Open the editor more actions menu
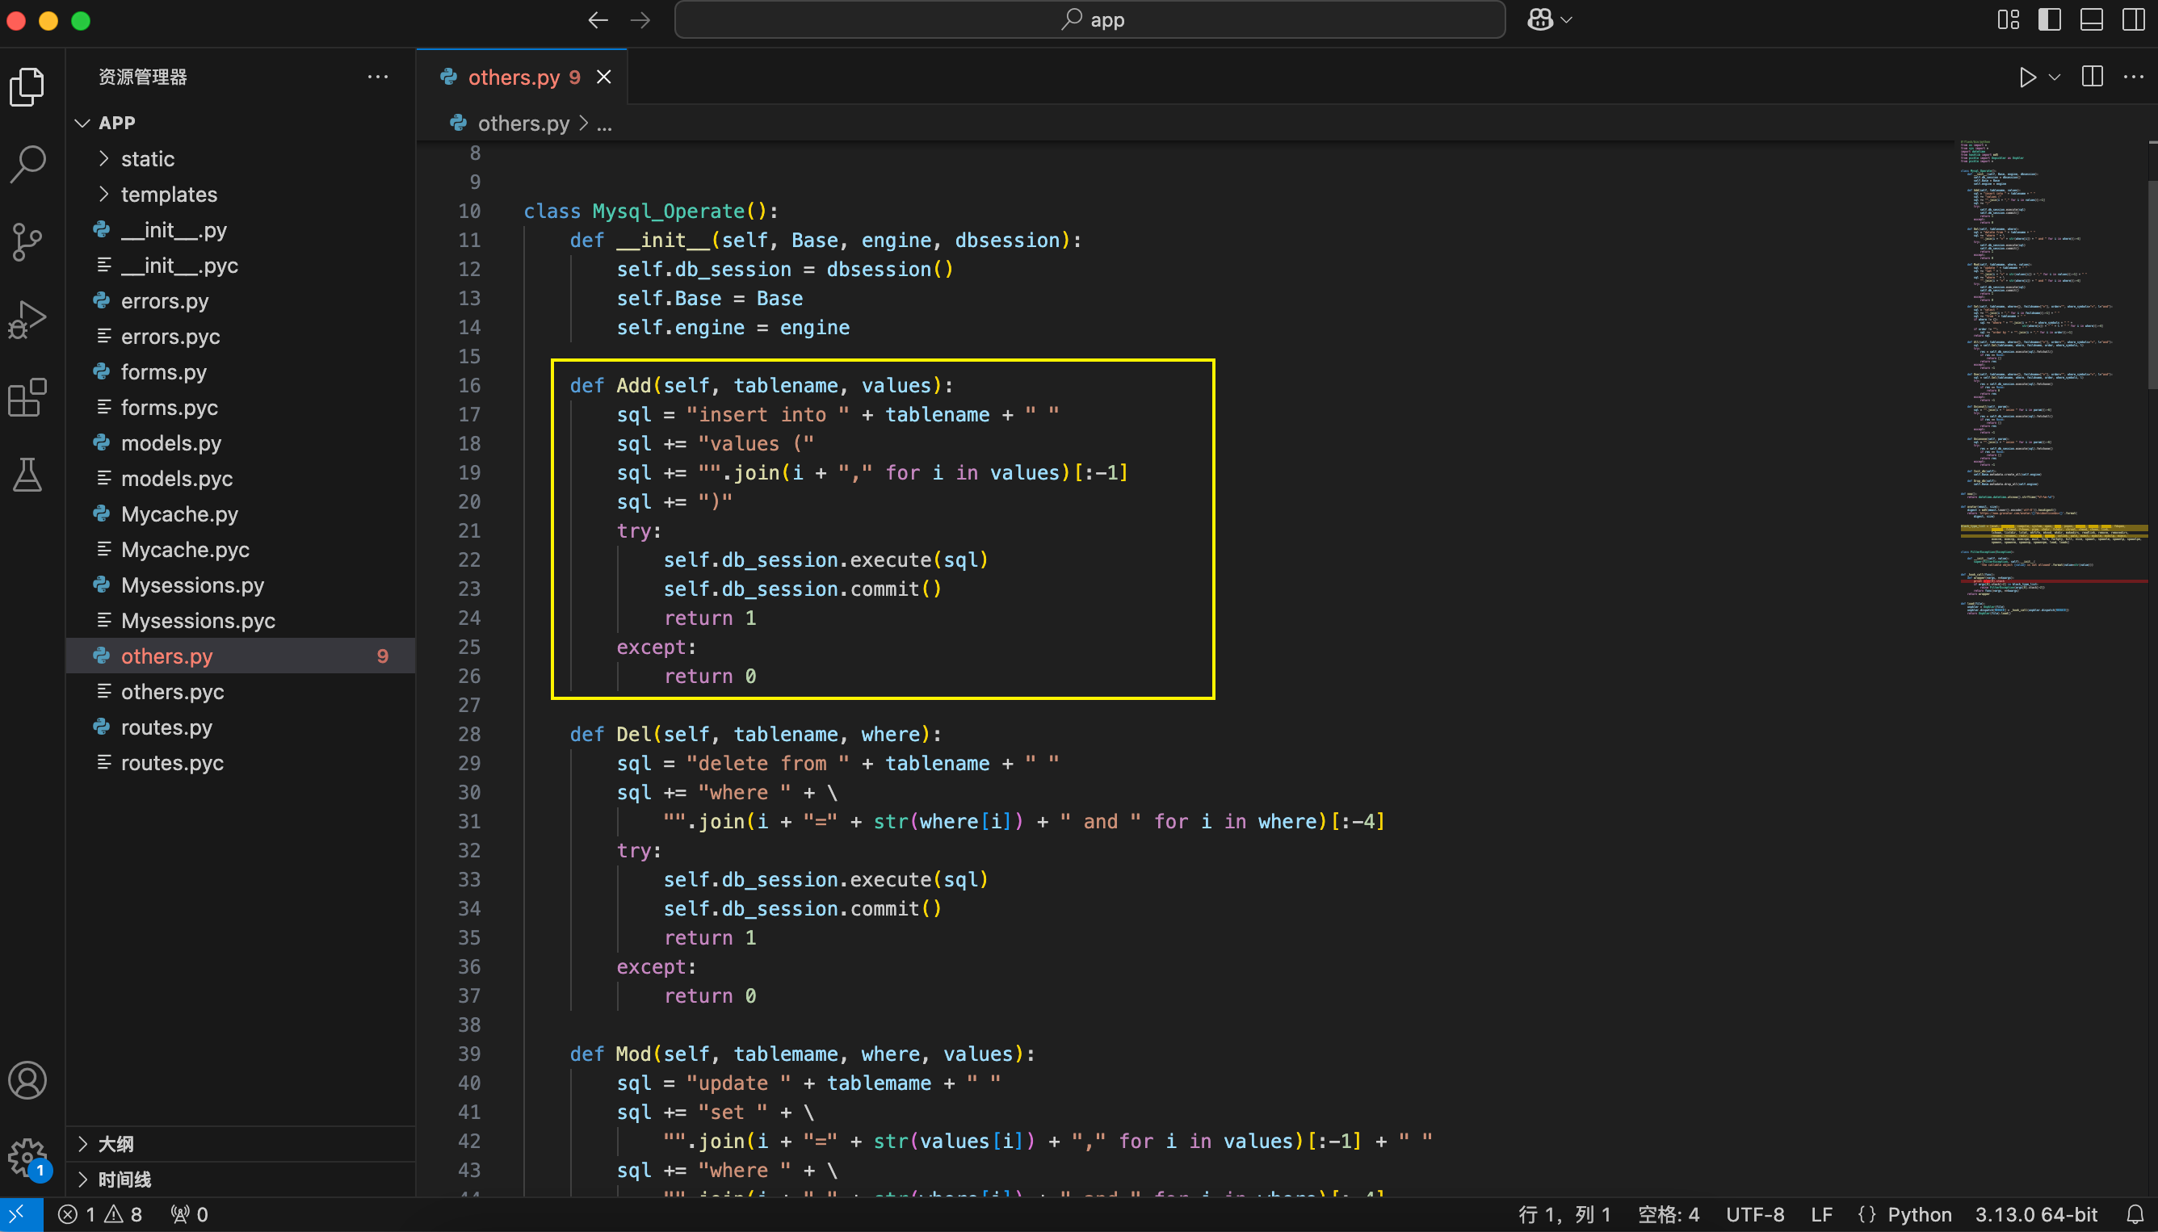2158x1232 pixels. (x=2135, y=77)
